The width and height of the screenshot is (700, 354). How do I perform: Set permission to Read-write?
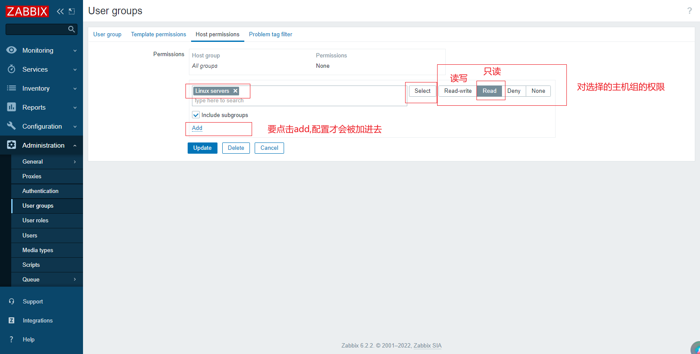[x=458, y=91]
